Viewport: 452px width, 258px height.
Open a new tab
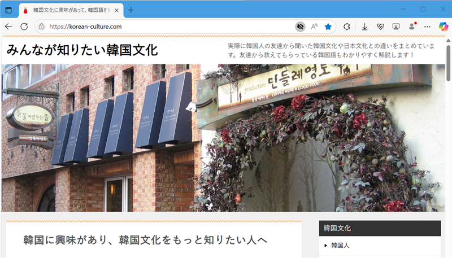(x=131, y=10)
